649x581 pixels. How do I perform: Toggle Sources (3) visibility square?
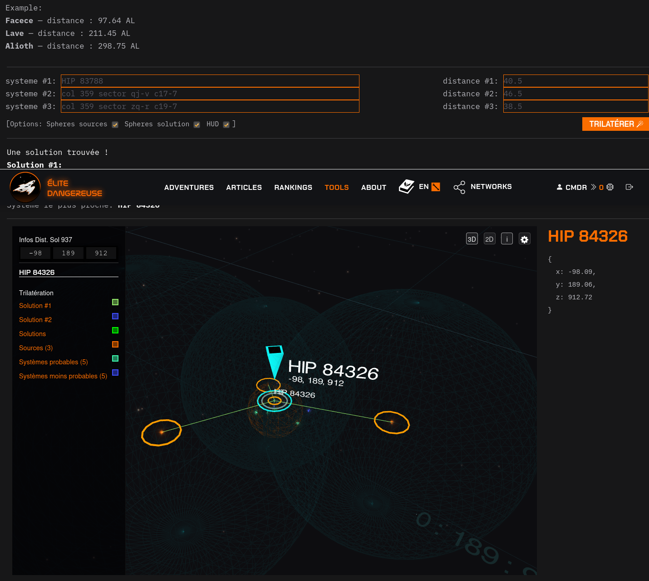[115, 344]
